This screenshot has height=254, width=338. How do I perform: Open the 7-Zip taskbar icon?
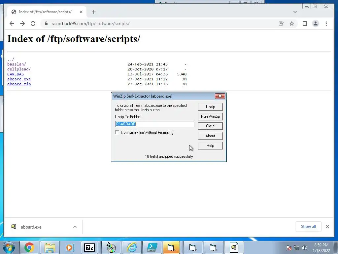90,247
